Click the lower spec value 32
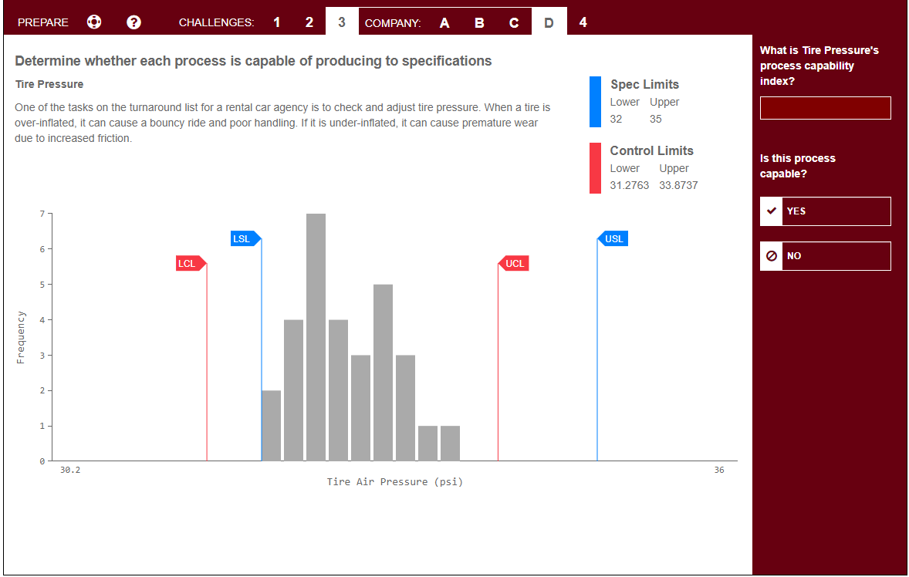This screenshot has width=909, height=577. pos(616,119)
